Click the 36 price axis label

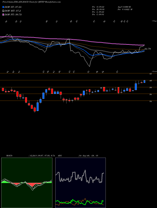[150, 95]
